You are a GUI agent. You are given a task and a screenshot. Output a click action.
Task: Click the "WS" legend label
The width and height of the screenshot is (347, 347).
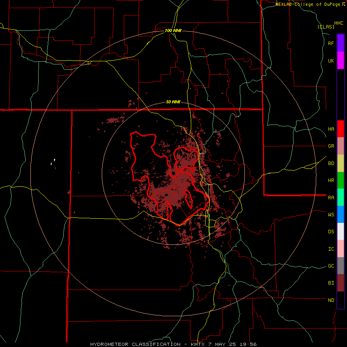point(331,215)
